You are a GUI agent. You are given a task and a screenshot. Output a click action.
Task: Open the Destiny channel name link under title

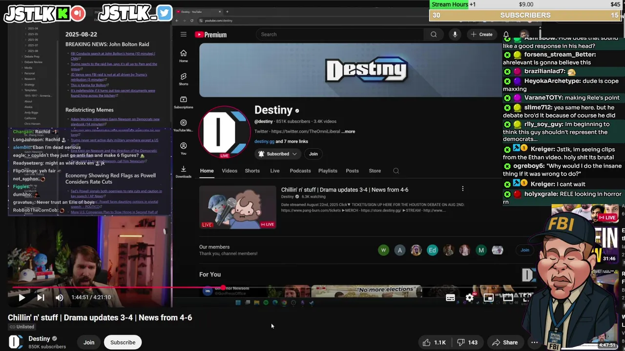[x=39, y=339]
